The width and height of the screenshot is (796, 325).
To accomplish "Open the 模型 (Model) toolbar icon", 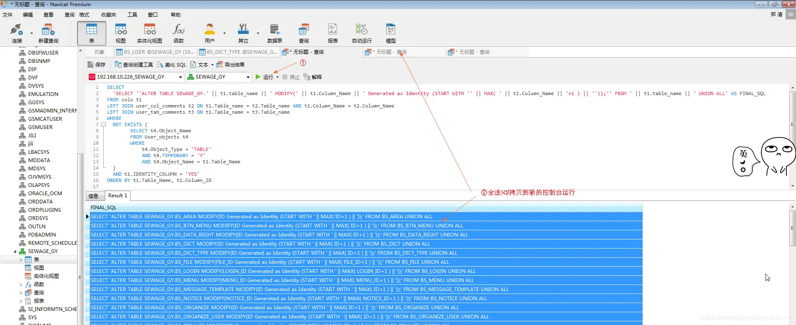I will coord(391,33).
